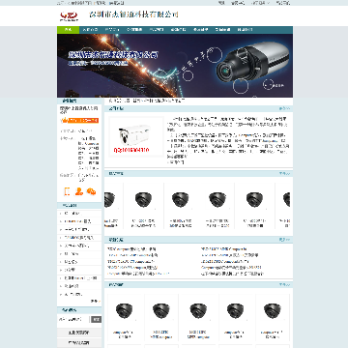Click the red company logo in header
This screenshot has height=348, width=348.
click(69, 15)
